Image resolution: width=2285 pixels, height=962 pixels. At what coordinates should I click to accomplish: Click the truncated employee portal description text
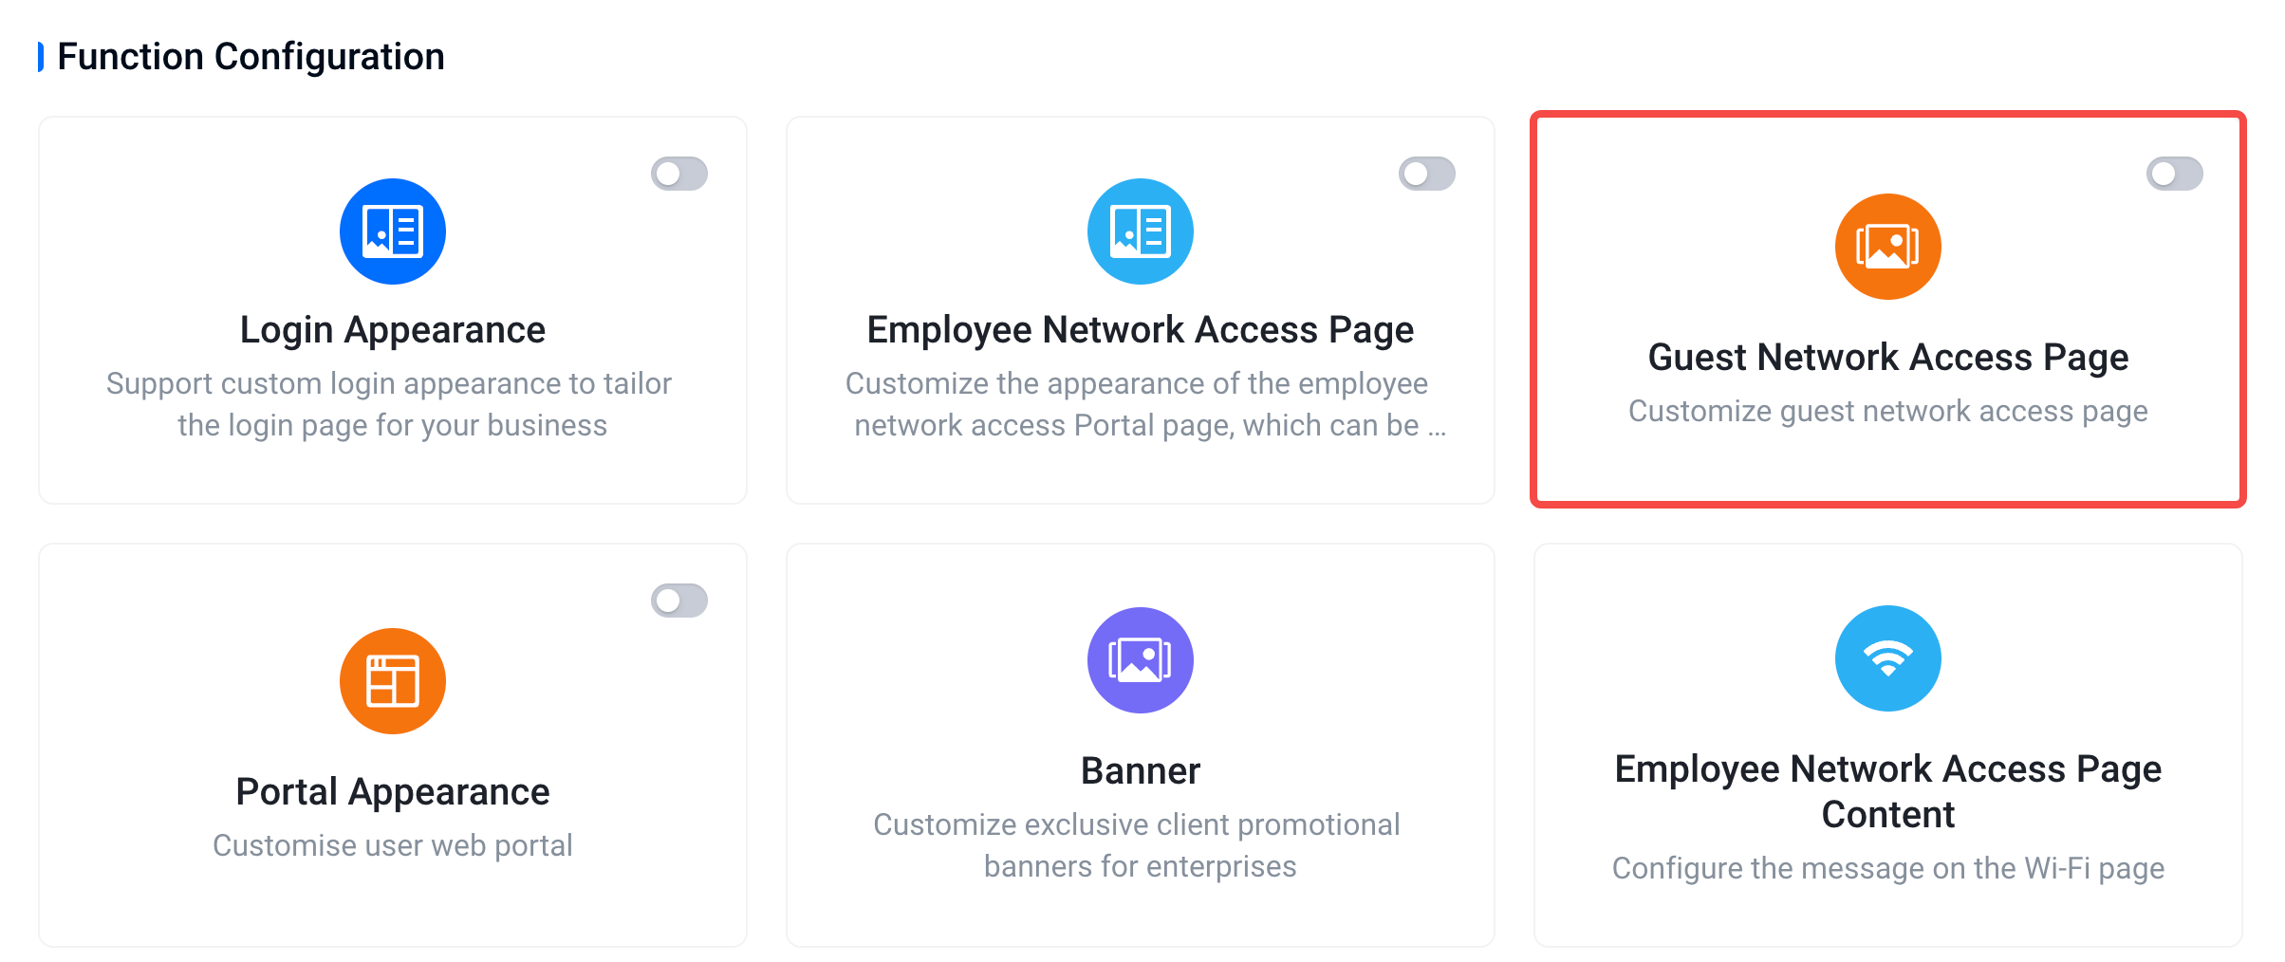coord(1141,404)
